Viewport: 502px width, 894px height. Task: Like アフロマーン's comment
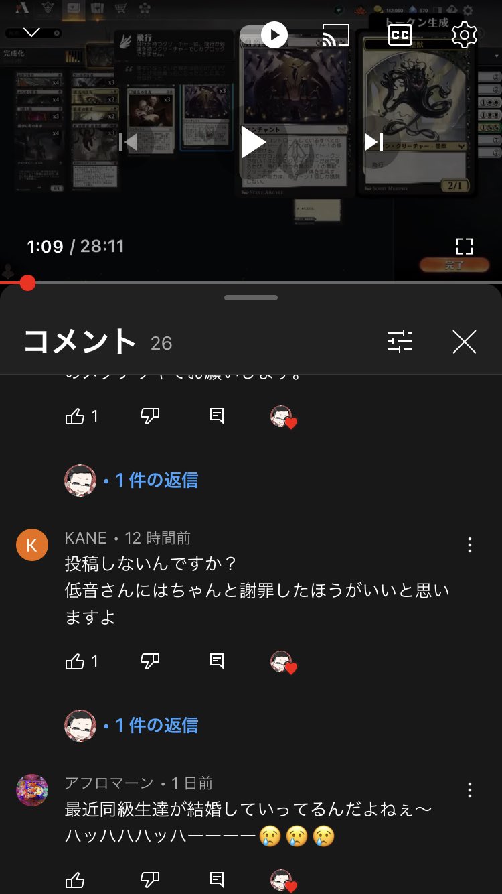[74, 880]
